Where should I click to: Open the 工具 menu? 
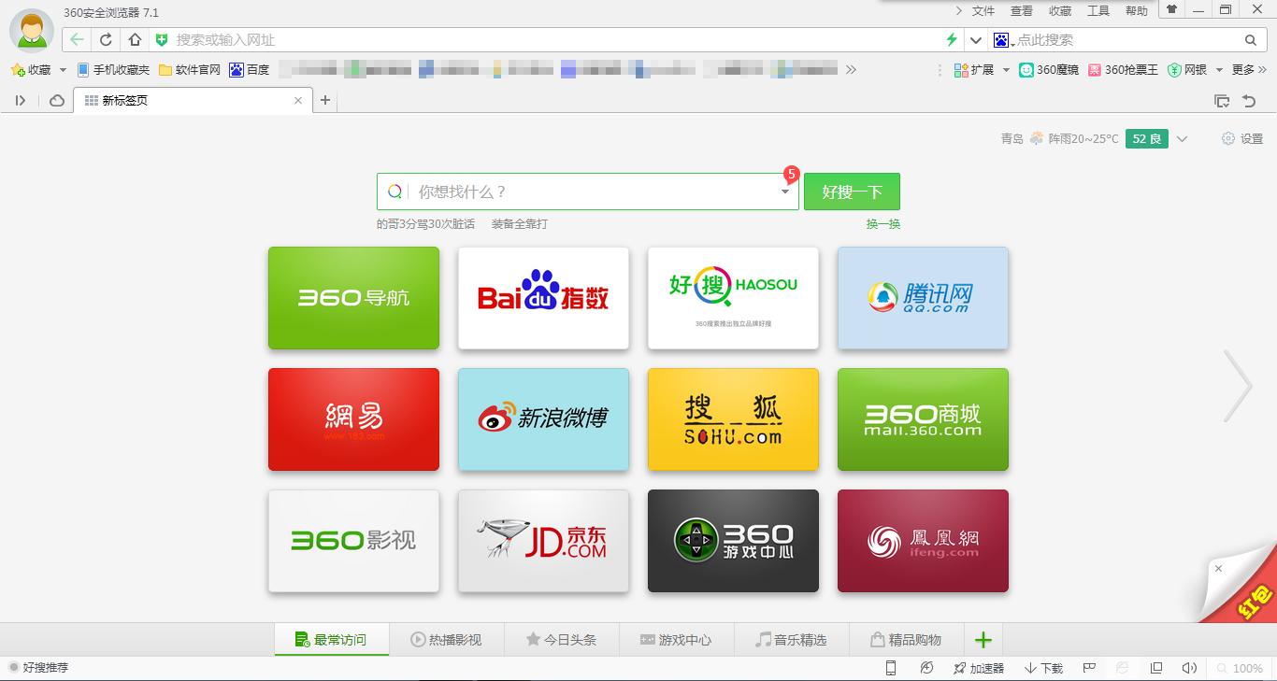(1098, 11)
